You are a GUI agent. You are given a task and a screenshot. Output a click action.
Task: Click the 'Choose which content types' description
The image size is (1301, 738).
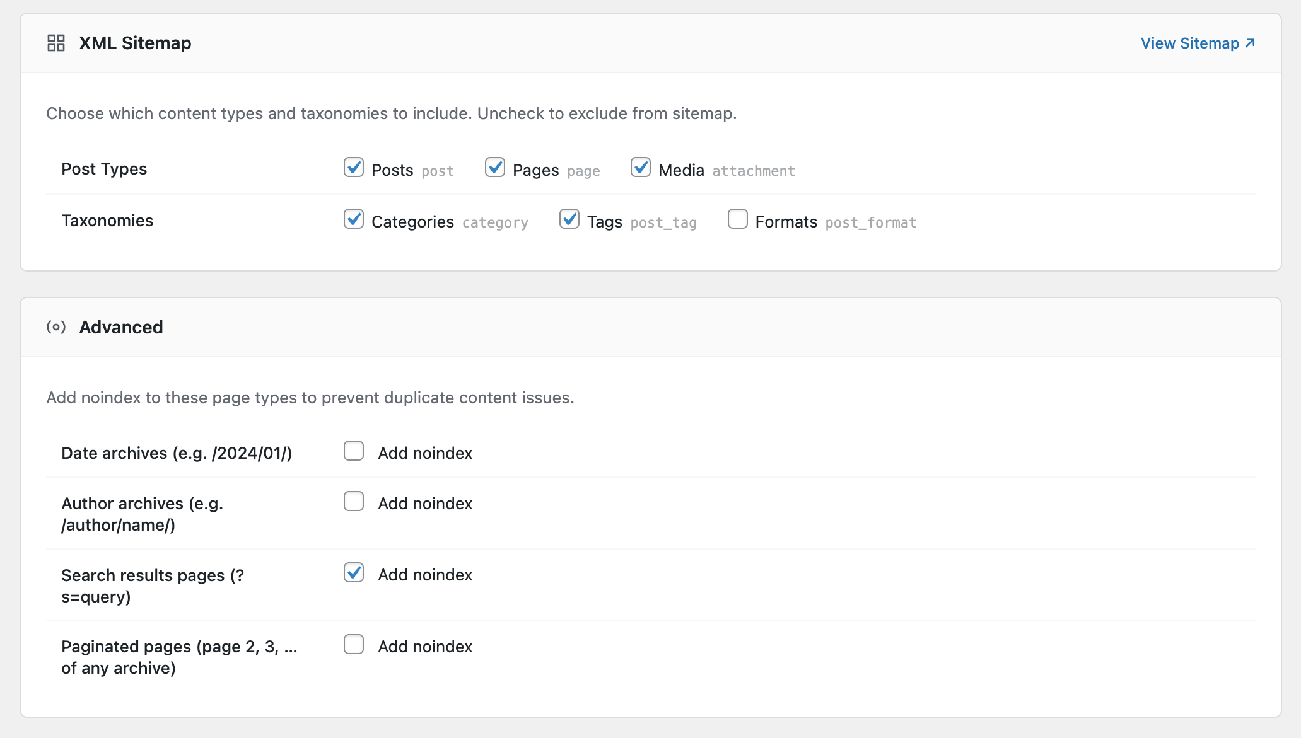point(392,113)
